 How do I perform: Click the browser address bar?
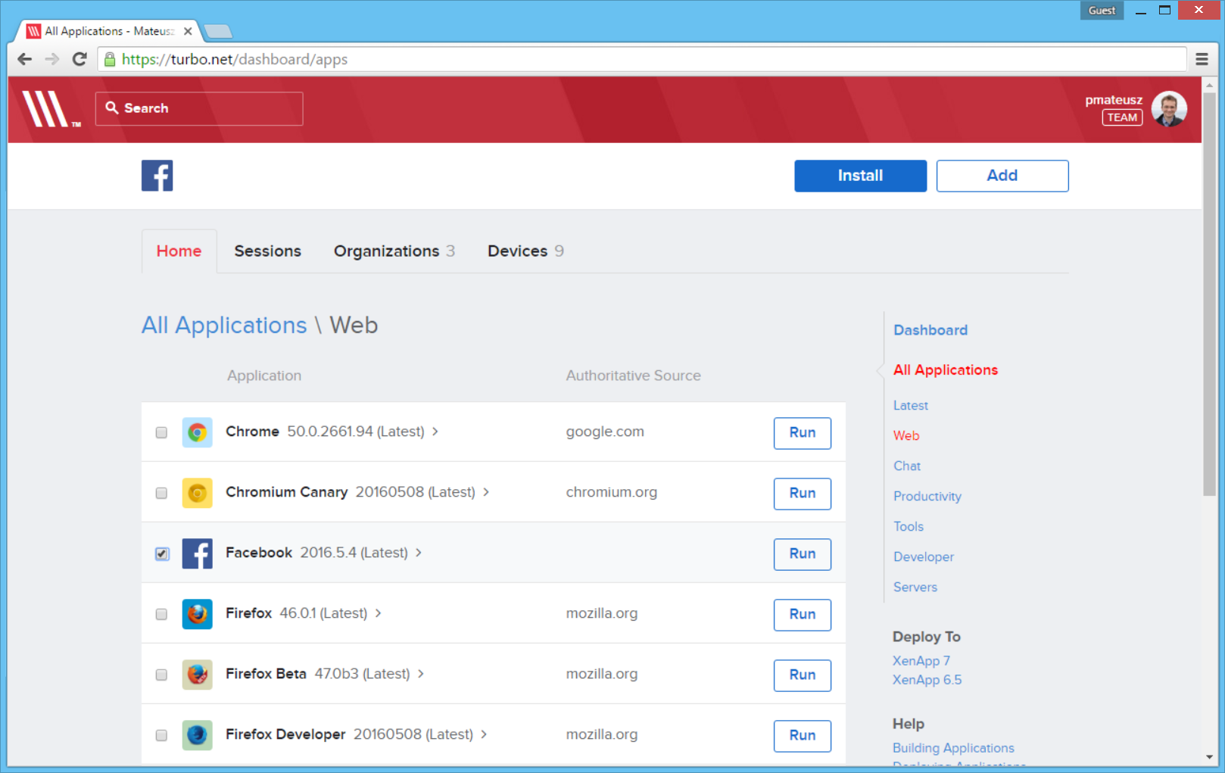coord(642,59)
